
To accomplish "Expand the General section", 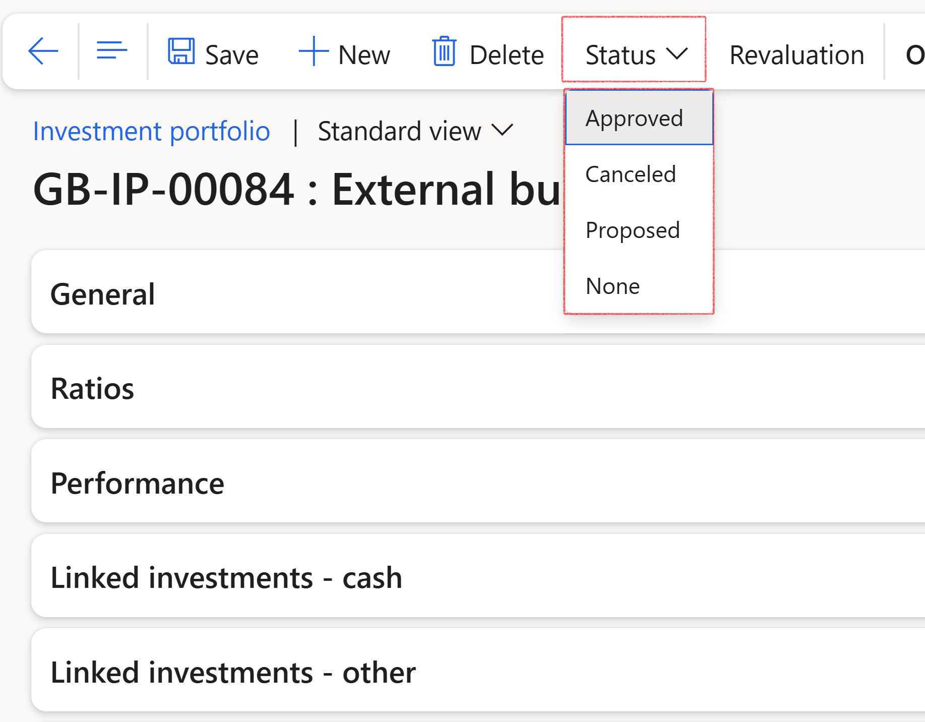I will click(x=478, y=292).
